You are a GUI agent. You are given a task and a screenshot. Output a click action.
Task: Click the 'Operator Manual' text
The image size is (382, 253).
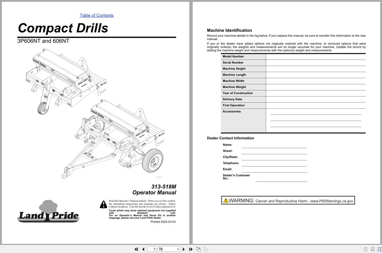pyautogui.click(x=154, y=193)
